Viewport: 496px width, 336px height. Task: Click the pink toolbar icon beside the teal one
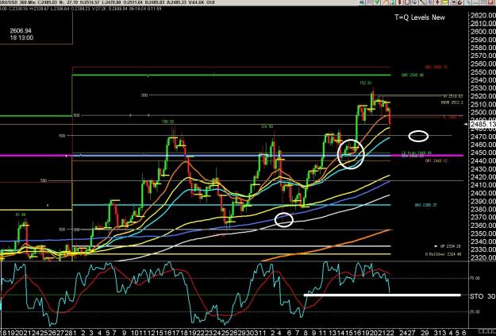point(370,2)
